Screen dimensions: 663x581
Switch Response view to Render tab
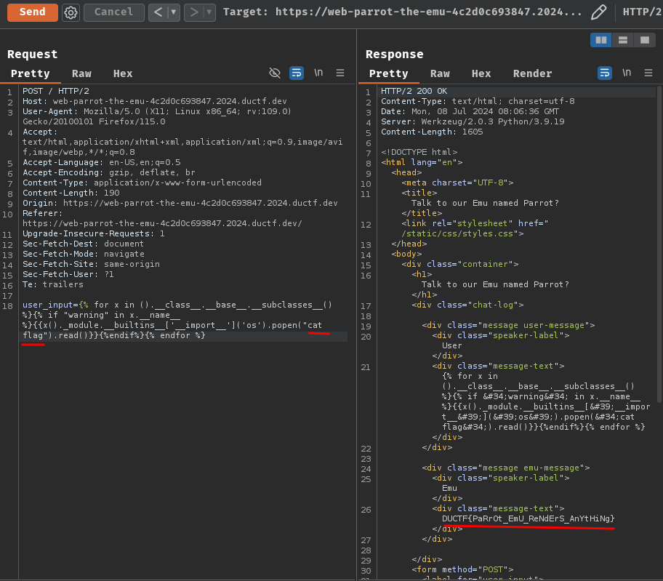(x=533, y=73)
